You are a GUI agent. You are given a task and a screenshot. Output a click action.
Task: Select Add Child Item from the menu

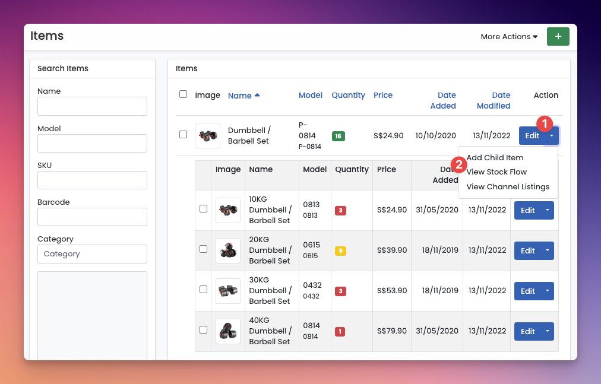tap(495, 158)
